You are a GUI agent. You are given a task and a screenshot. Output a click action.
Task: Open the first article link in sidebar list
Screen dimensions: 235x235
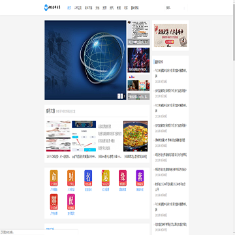click(x=171, y=73)
